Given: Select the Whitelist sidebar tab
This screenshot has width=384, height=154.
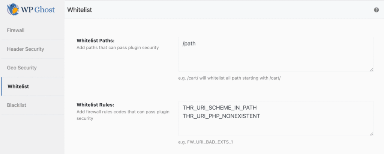Looking at the screenshot, I should pyautogui.click(x=18, y=86).
